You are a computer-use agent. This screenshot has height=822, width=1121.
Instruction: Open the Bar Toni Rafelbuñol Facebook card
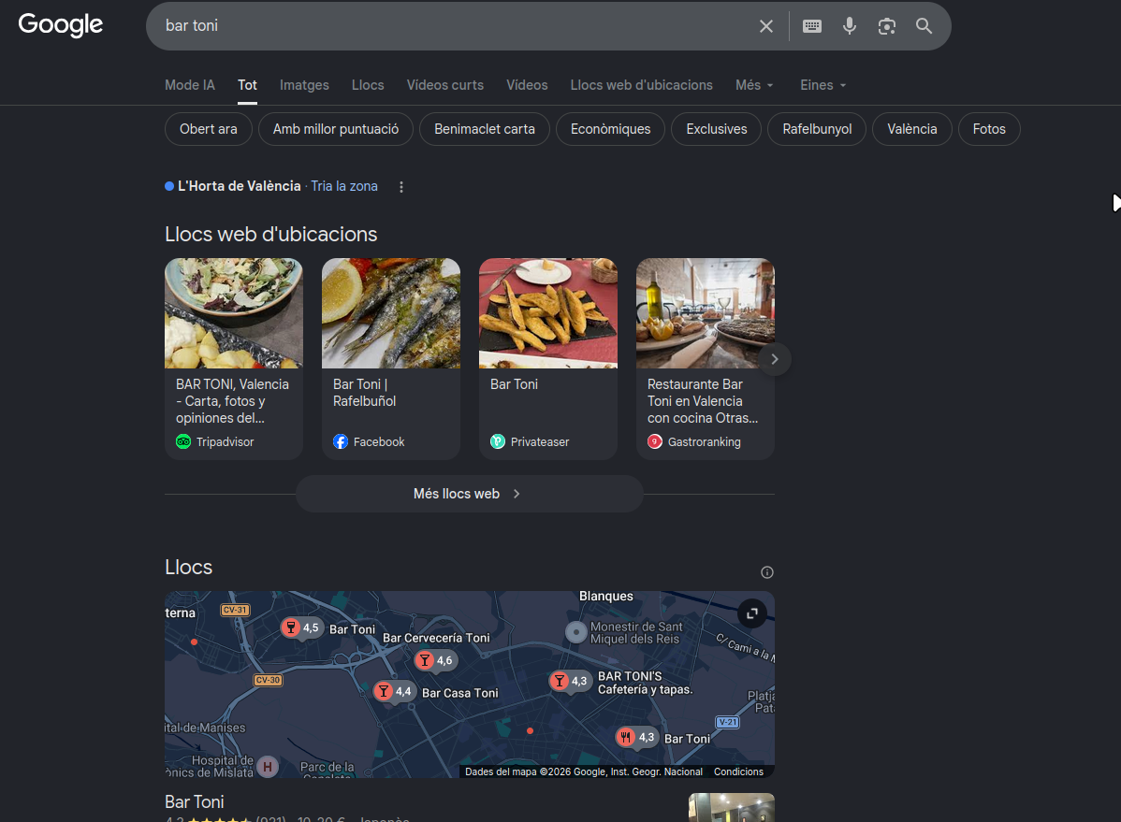[391, 358]
